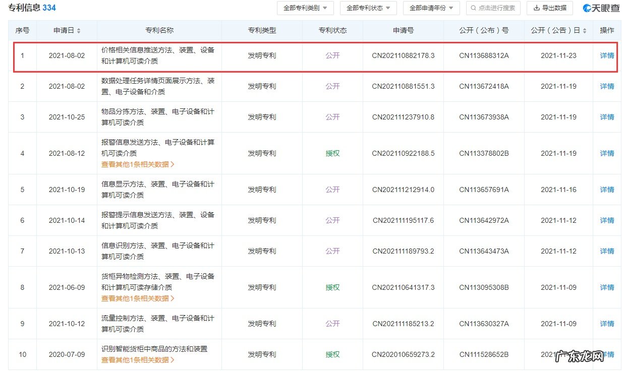The image size is (623, 371).
Task: Click the 导出数据 export button
Action: click(550, 8)
